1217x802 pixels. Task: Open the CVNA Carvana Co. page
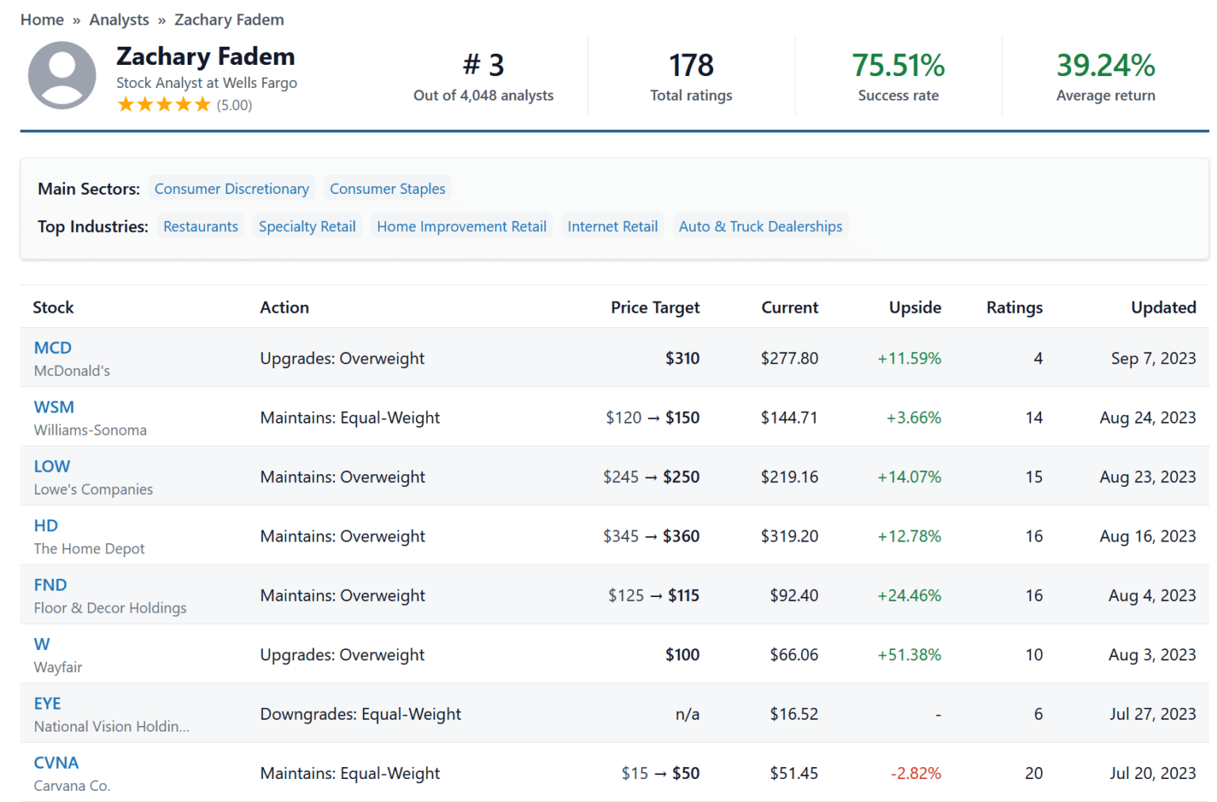point(55,762)
